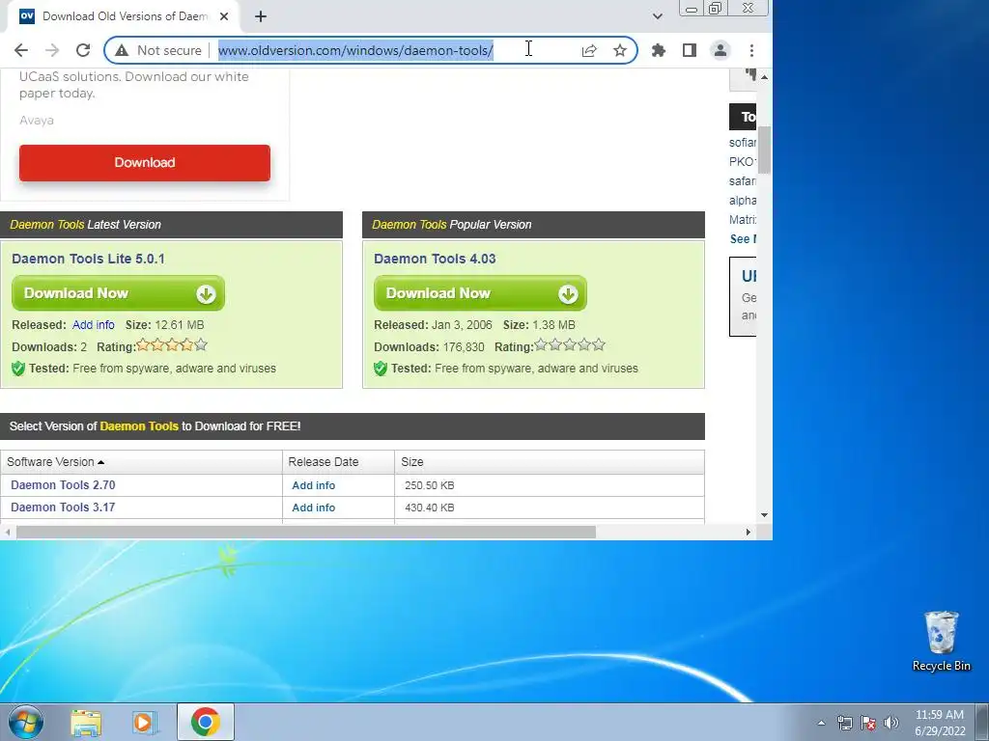Launch Windows Media Player from taskbar
The width and height of the screenshot is (989, 741).
click(x=145, y=723)
